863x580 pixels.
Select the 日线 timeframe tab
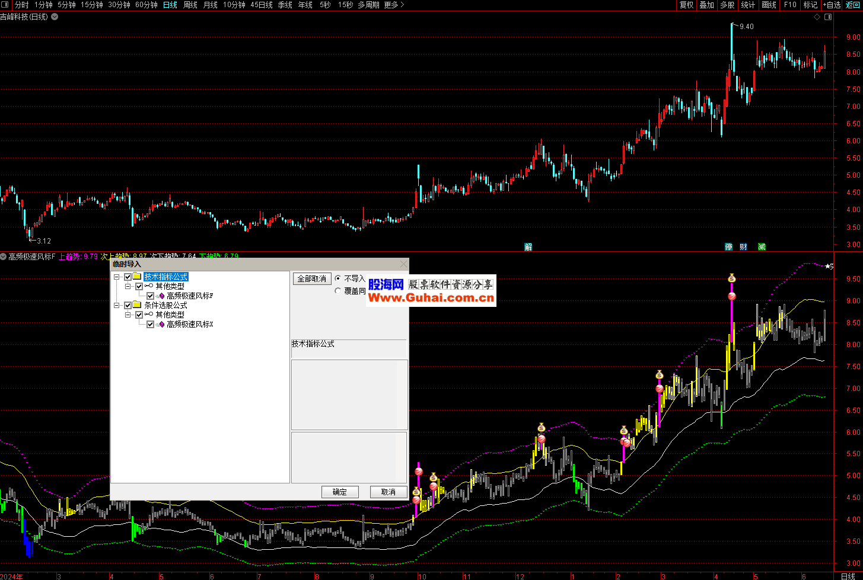pos(170,5)
